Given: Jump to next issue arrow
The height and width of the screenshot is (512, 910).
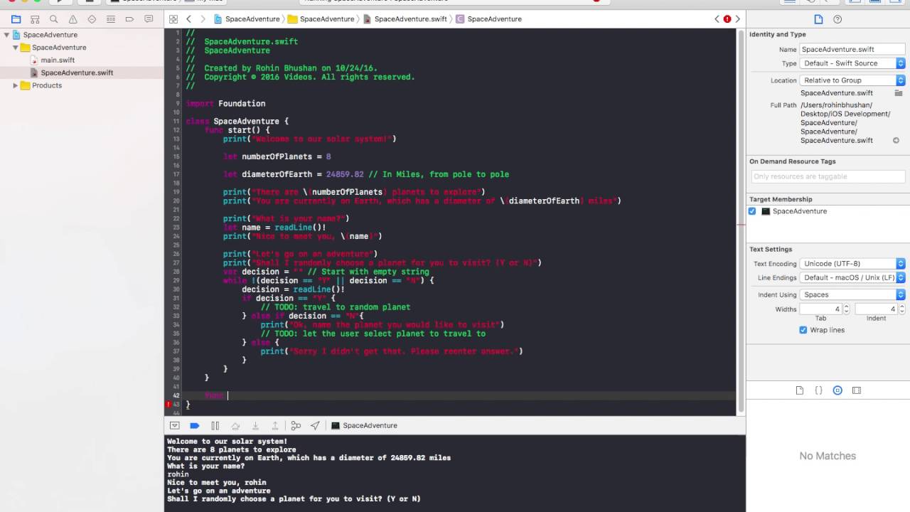Looking at the screenshot, I should tap(737, 19).
